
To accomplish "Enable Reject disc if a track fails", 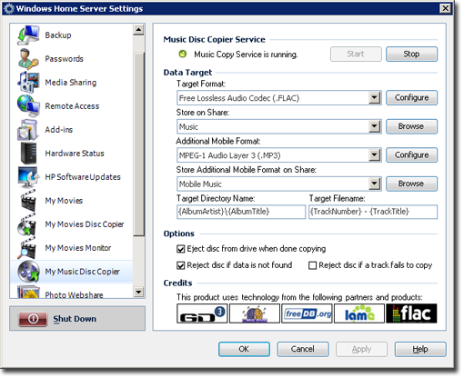I will 312,265.
